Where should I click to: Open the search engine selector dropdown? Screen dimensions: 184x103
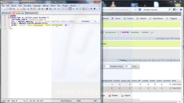[x=141, y=10]
